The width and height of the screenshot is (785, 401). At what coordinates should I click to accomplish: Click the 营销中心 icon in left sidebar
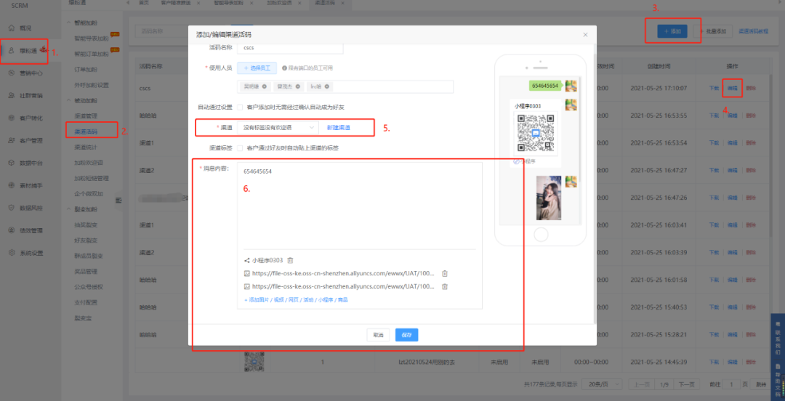pos(12,73)
